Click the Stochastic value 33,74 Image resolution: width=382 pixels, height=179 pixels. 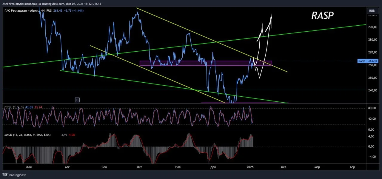tap(38, 107)
